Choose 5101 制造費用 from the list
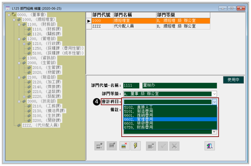 point(170,111)
